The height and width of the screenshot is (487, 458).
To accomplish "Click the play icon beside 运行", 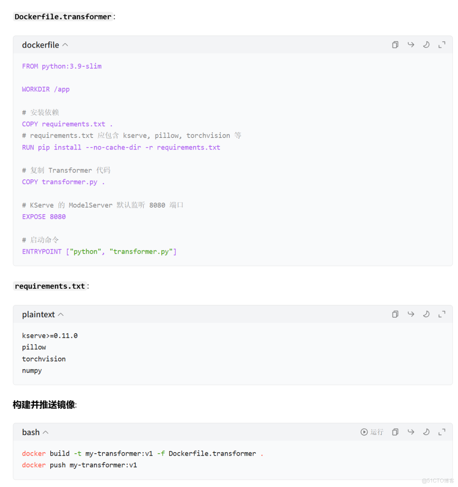I will tap(364, 432).
